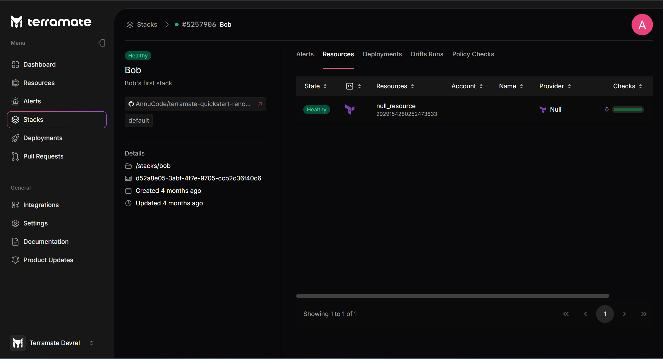Screen dimensions: 663x359
Task: Expand Terramate Devrel organization switcher
Action: coord(91,343)
